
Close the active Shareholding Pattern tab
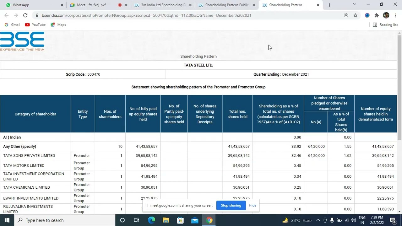(318, 5)
